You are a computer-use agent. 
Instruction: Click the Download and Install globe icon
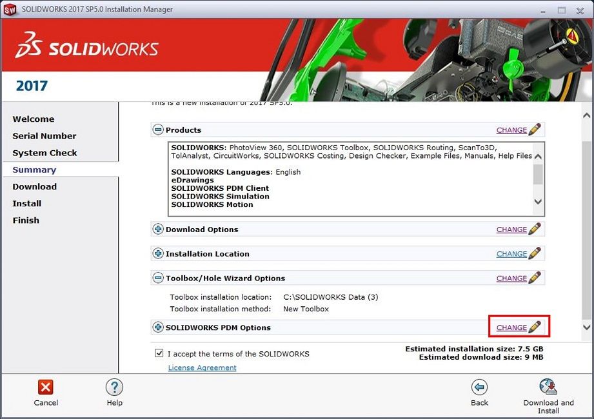coord(548,387)
